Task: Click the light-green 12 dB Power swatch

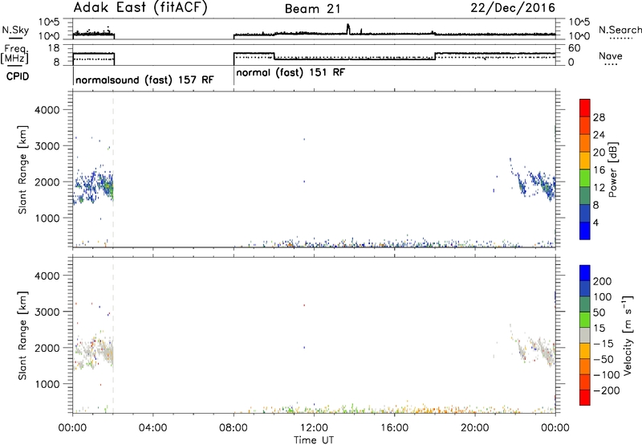Action: point(585,178)
